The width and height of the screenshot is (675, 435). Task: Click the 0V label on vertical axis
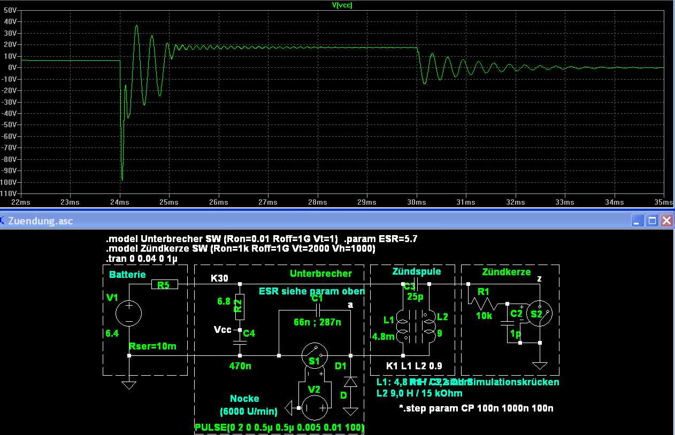12,67
